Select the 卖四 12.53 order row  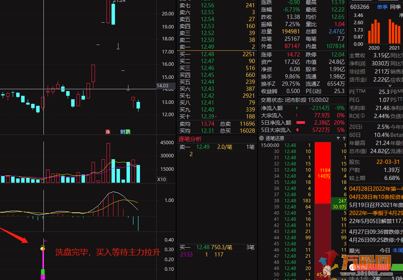(x=217, y=26)
